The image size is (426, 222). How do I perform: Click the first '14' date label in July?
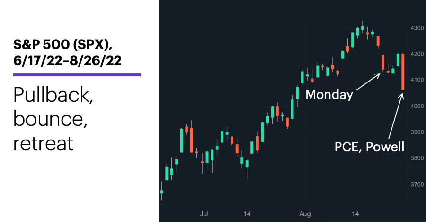click(247, 214)
